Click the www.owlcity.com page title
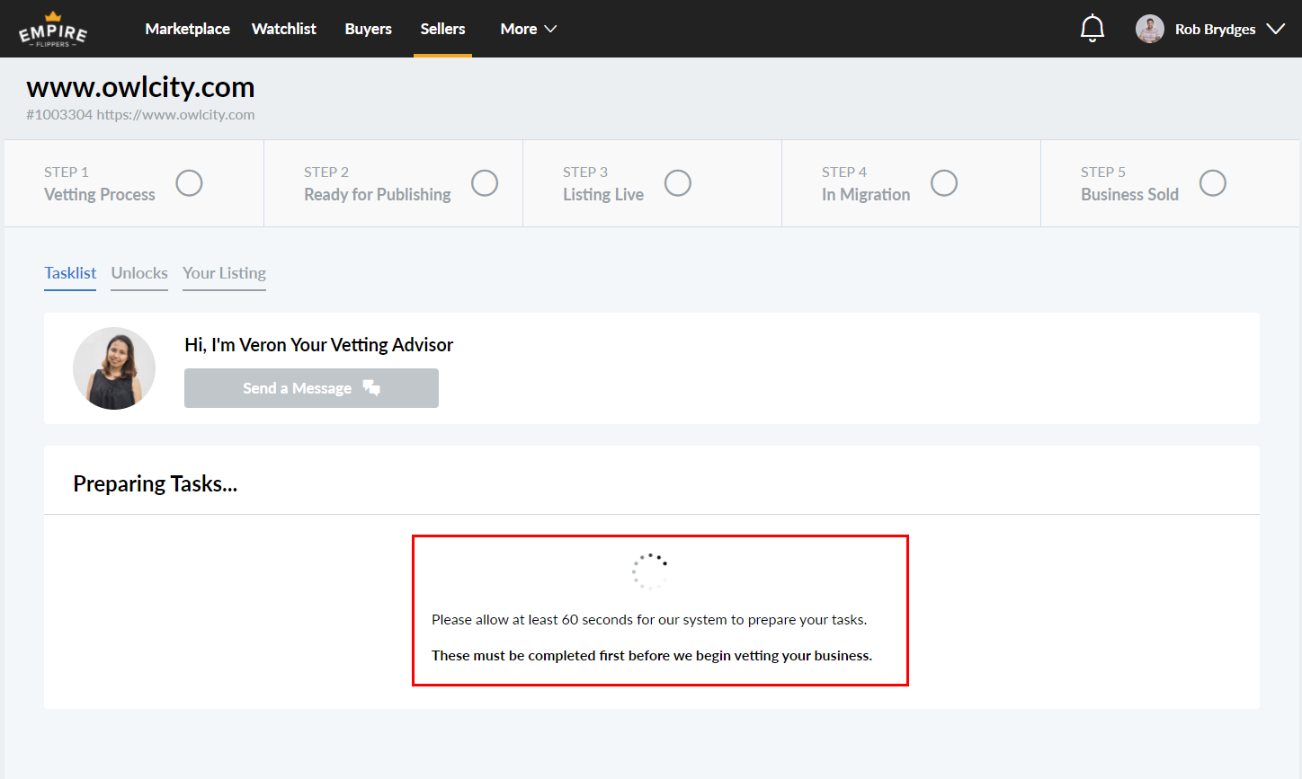This screenshot has width=1302, height=779. [x=140, y=87]
